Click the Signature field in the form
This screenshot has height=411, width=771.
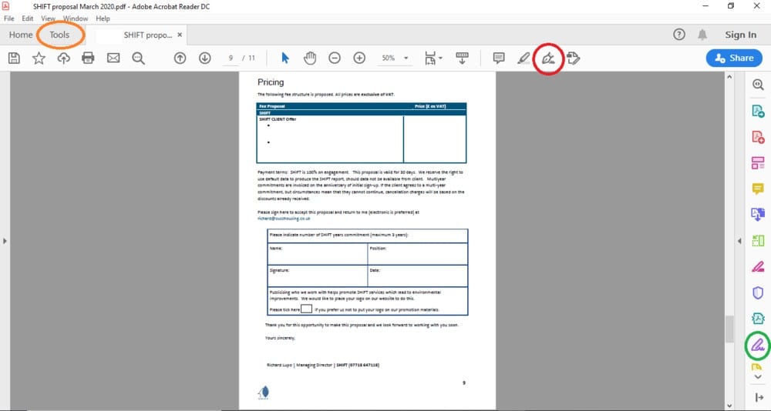[317, 276]
